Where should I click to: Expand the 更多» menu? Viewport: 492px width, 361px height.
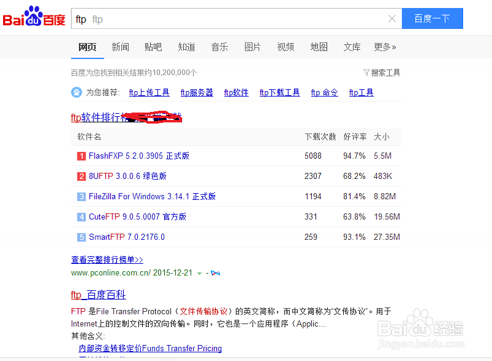pyautogui.click(x=385, y=47)
